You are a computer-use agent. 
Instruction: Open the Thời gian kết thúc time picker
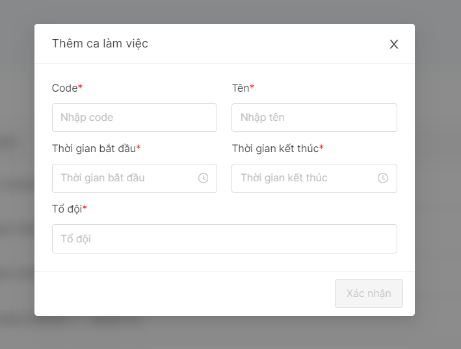[307, 178]
